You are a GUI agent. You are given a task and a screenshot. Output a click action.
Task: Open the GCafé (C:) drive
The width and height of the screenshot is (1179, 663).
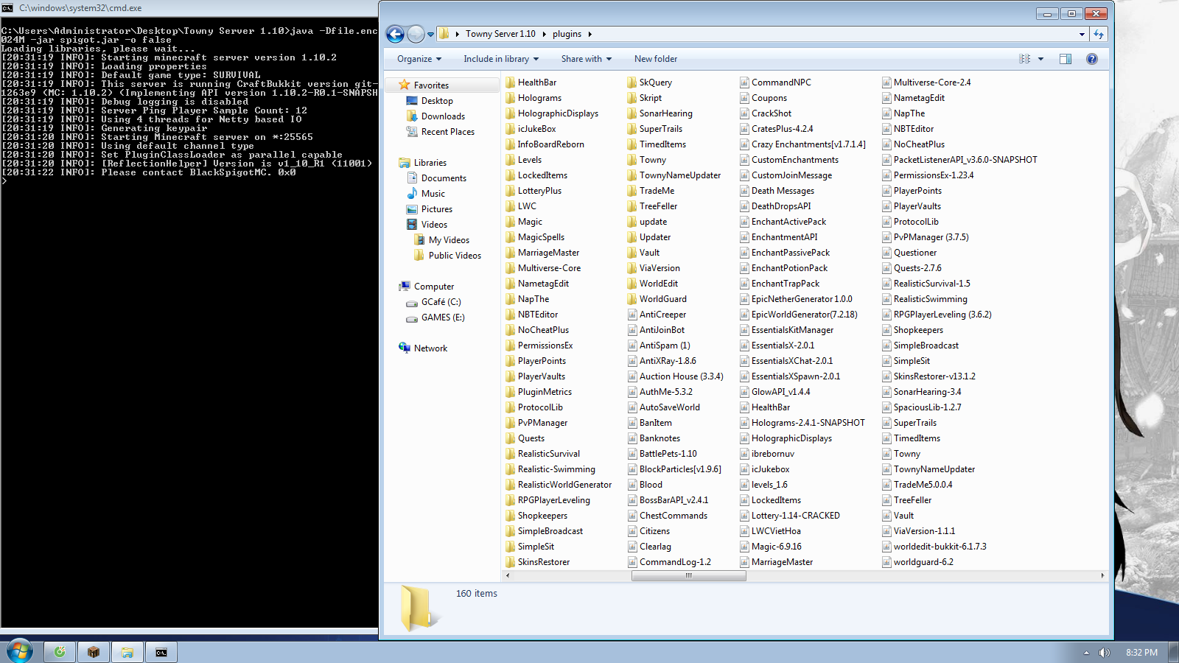[441, 302]
